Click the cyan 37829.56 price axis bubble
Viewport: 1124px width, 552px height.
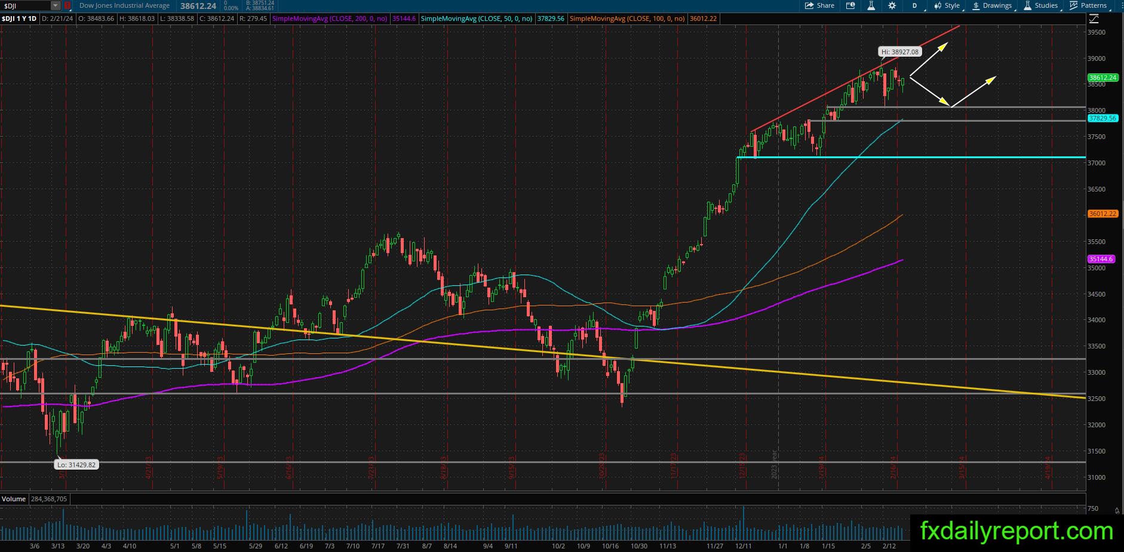tap(1102, 119)
